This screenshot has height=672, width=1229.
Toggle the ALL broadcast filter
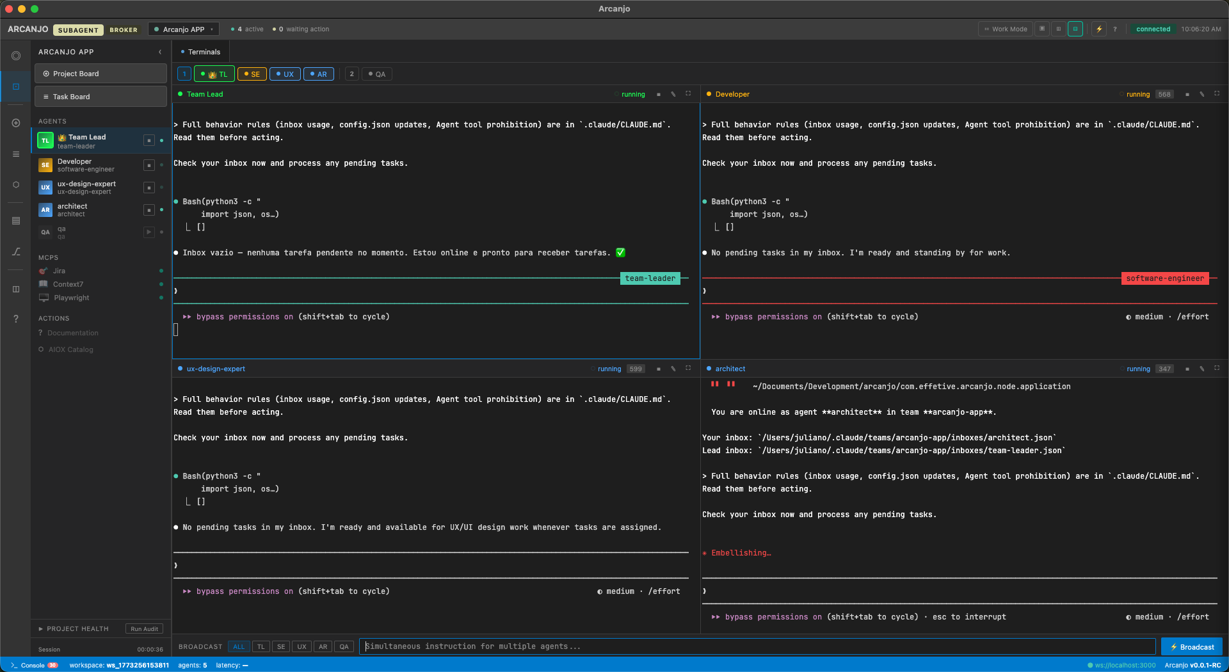pyautogui.click(x=239, y=647)
